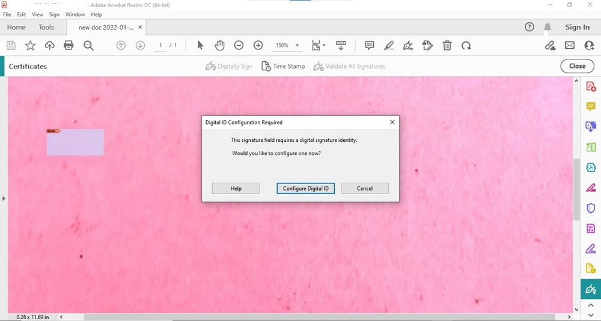Image resolution: width=601 pixels, height=321 pixels.
Task: Expand the left navigation pane arrow
Action: pyautogui.click(x=4, y=198)
